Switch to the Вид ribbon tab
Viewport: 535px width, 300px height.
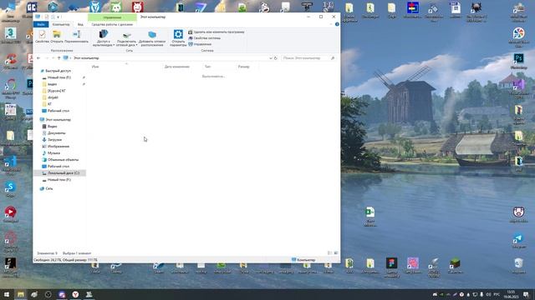tap(80, 24)
